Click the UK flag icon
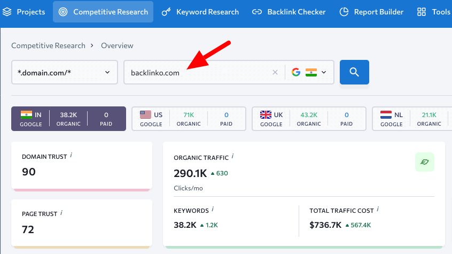Viewport: 452px width, 254px height. (266, 114)
